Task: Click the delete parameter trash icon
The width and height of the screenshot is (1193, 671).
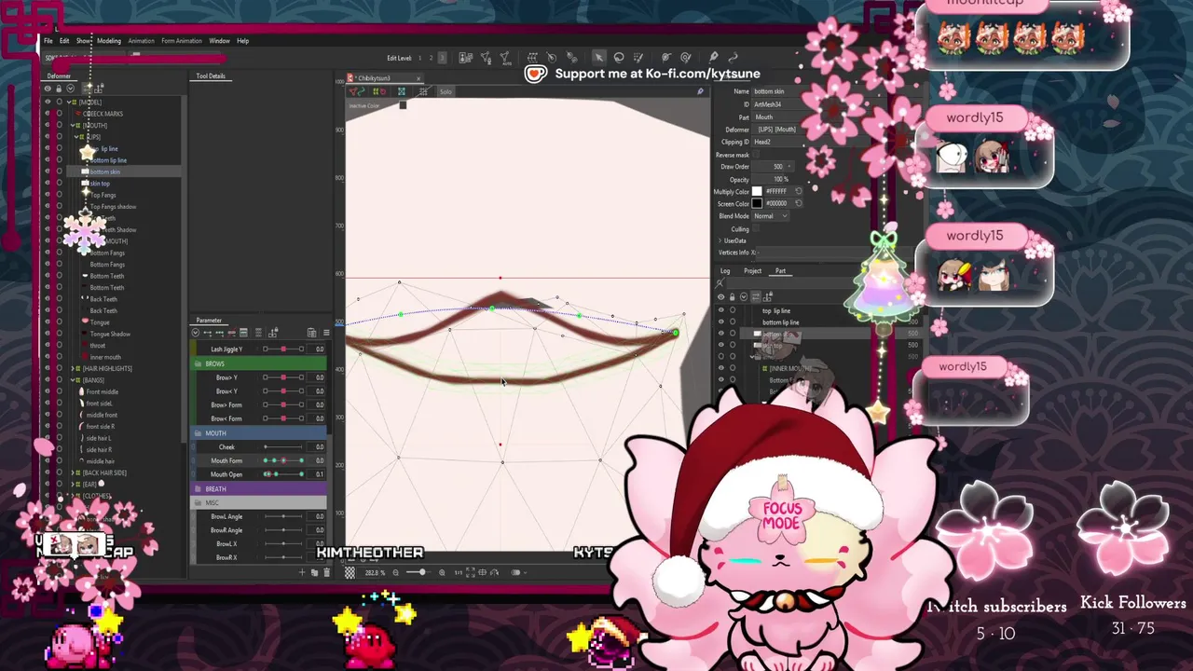Action: [x=326, y=572]
